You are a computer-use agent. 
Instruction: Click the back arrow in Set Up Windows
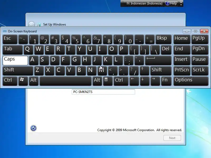[31, 24]
